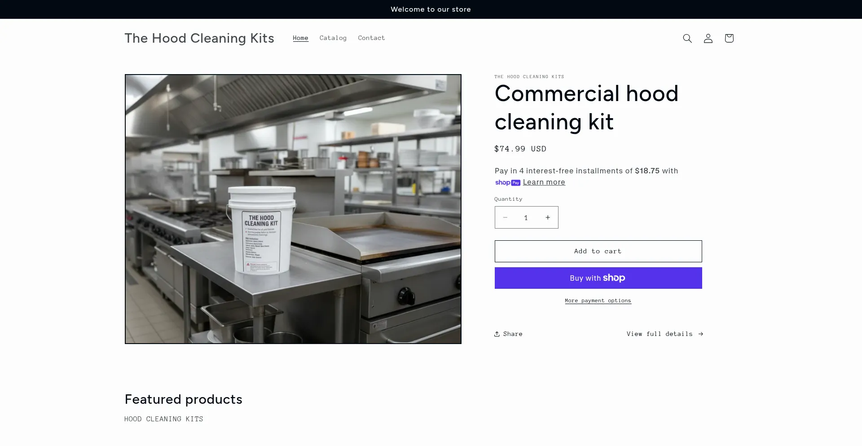Screen dimensions: 862x446
Task: Click the $74.99 USD price text
Action: tap(520, 149)
